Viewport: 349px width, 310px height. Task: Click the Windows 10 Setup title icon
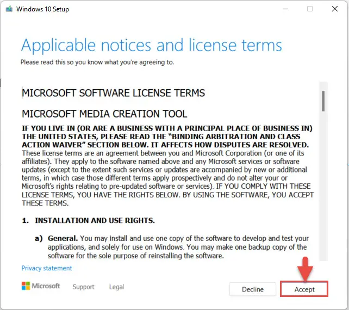pyautogui.click(x=9, y=9)
